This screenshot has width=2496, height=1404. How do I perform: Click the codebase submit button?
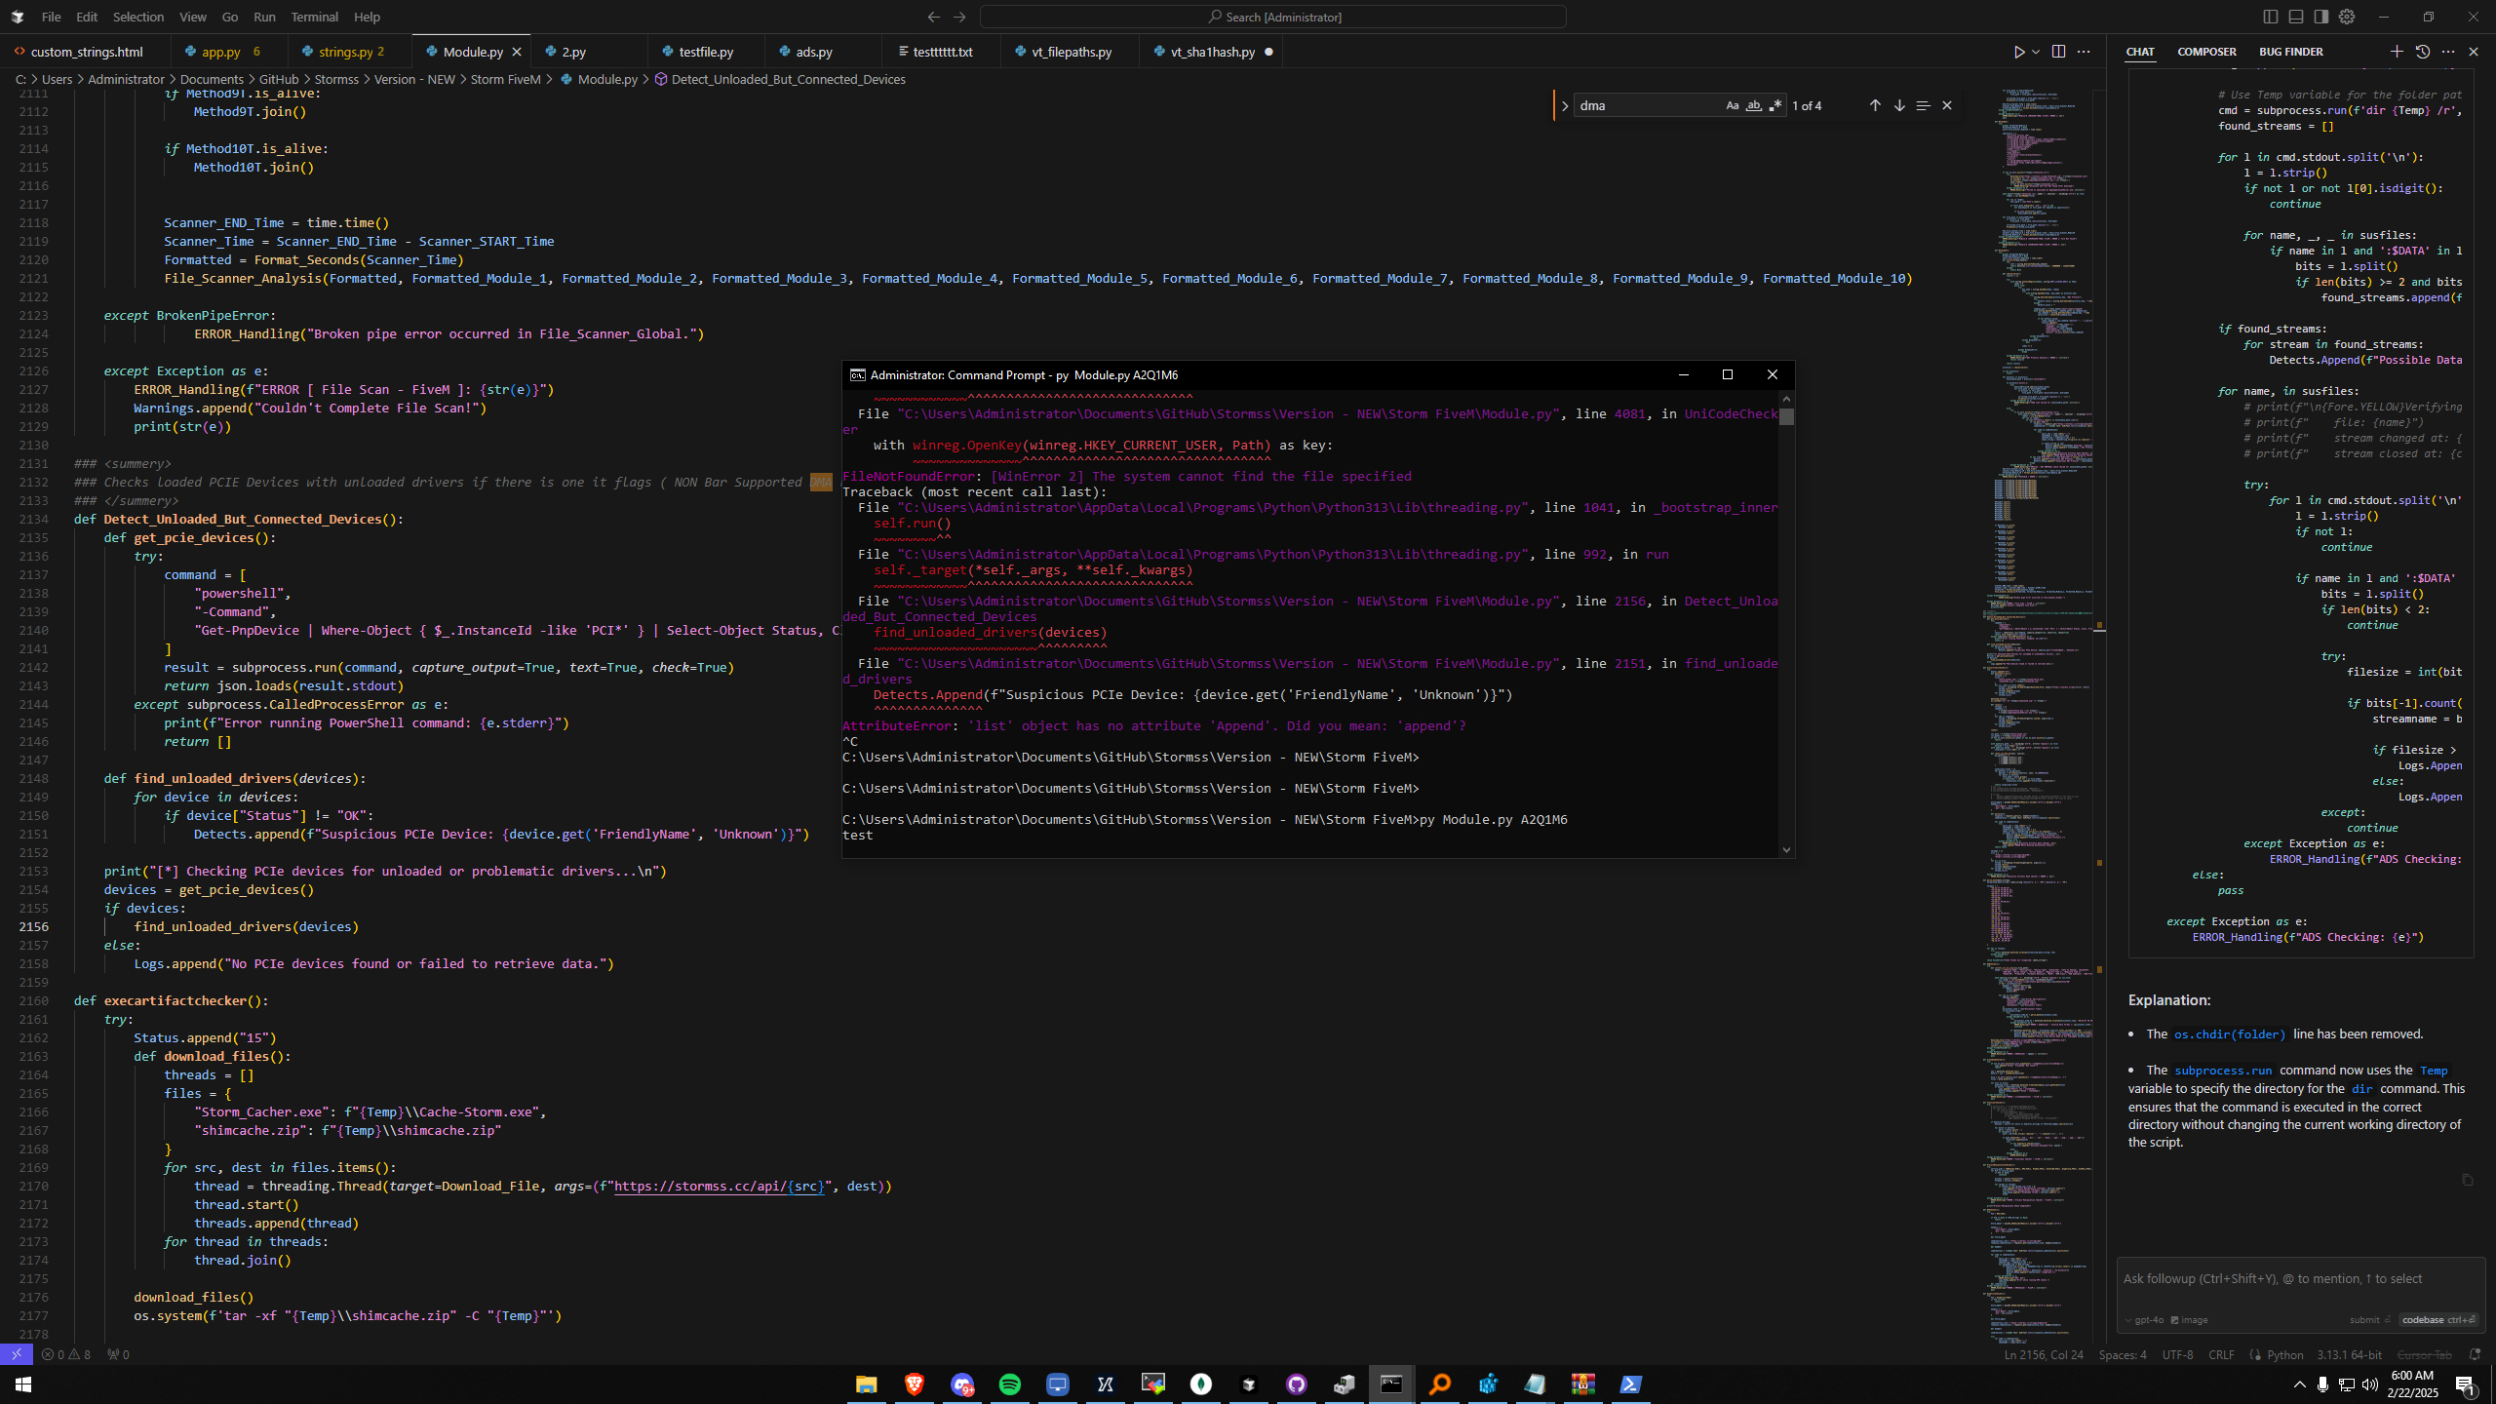tap(2438, 1320)
